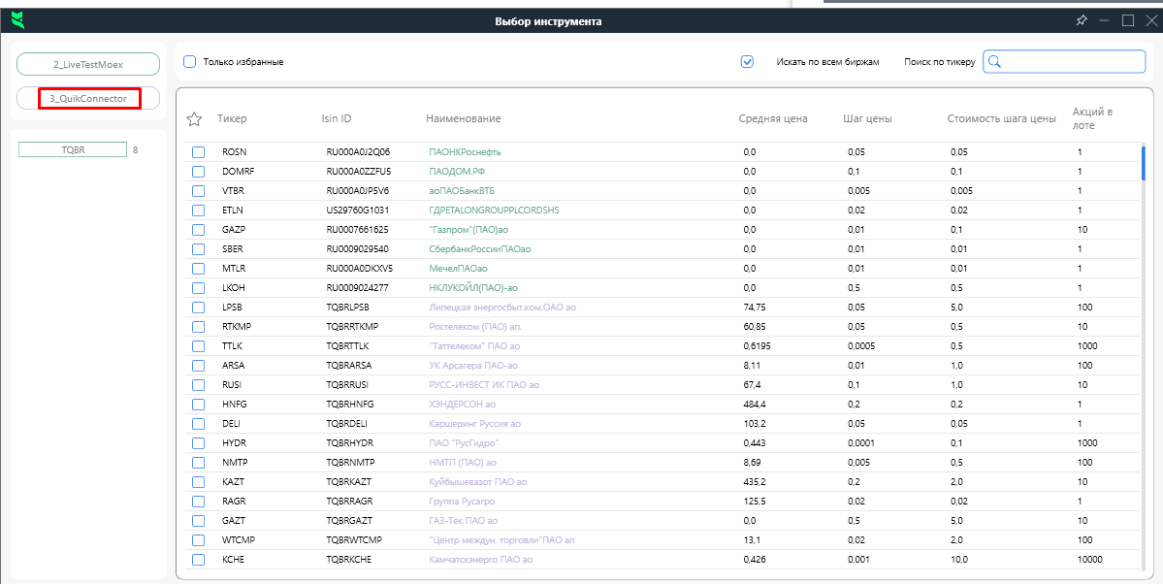
Task: Choose the TQBR class button
Action: pos(73,149)
